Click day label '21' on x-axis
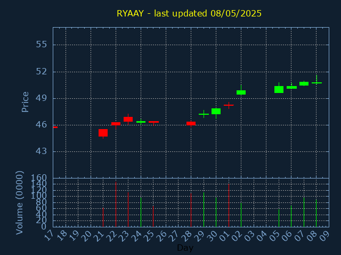 pyautogui.click(x=99, y=235)
